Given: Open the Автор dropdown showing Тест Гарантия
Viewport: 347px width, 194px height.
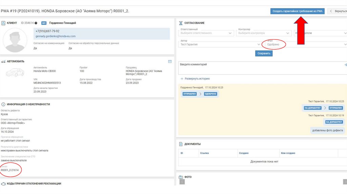Looking at the screenshot, I should click(x=220, y=44).
